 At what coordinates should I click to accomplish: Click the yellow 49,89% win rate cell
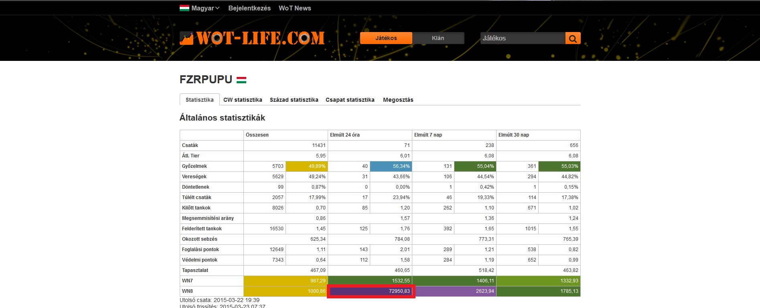(x=306, y=166)
